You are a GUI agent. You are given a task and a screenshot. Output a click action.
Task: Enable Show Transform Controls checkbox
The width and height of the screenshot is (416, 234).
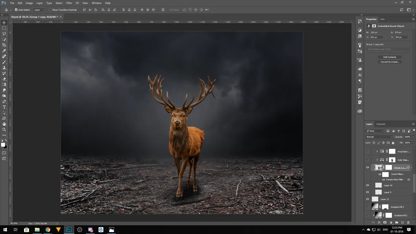point(50,10)
